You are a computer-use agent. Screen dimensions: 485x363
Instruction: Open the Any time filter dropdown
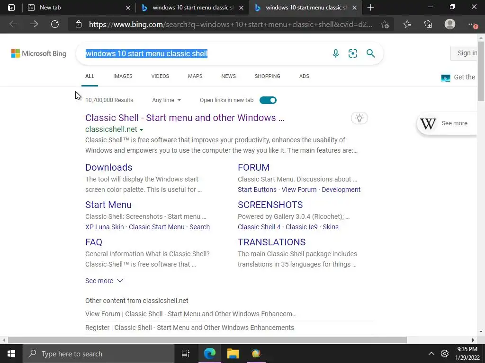[166, 100]
